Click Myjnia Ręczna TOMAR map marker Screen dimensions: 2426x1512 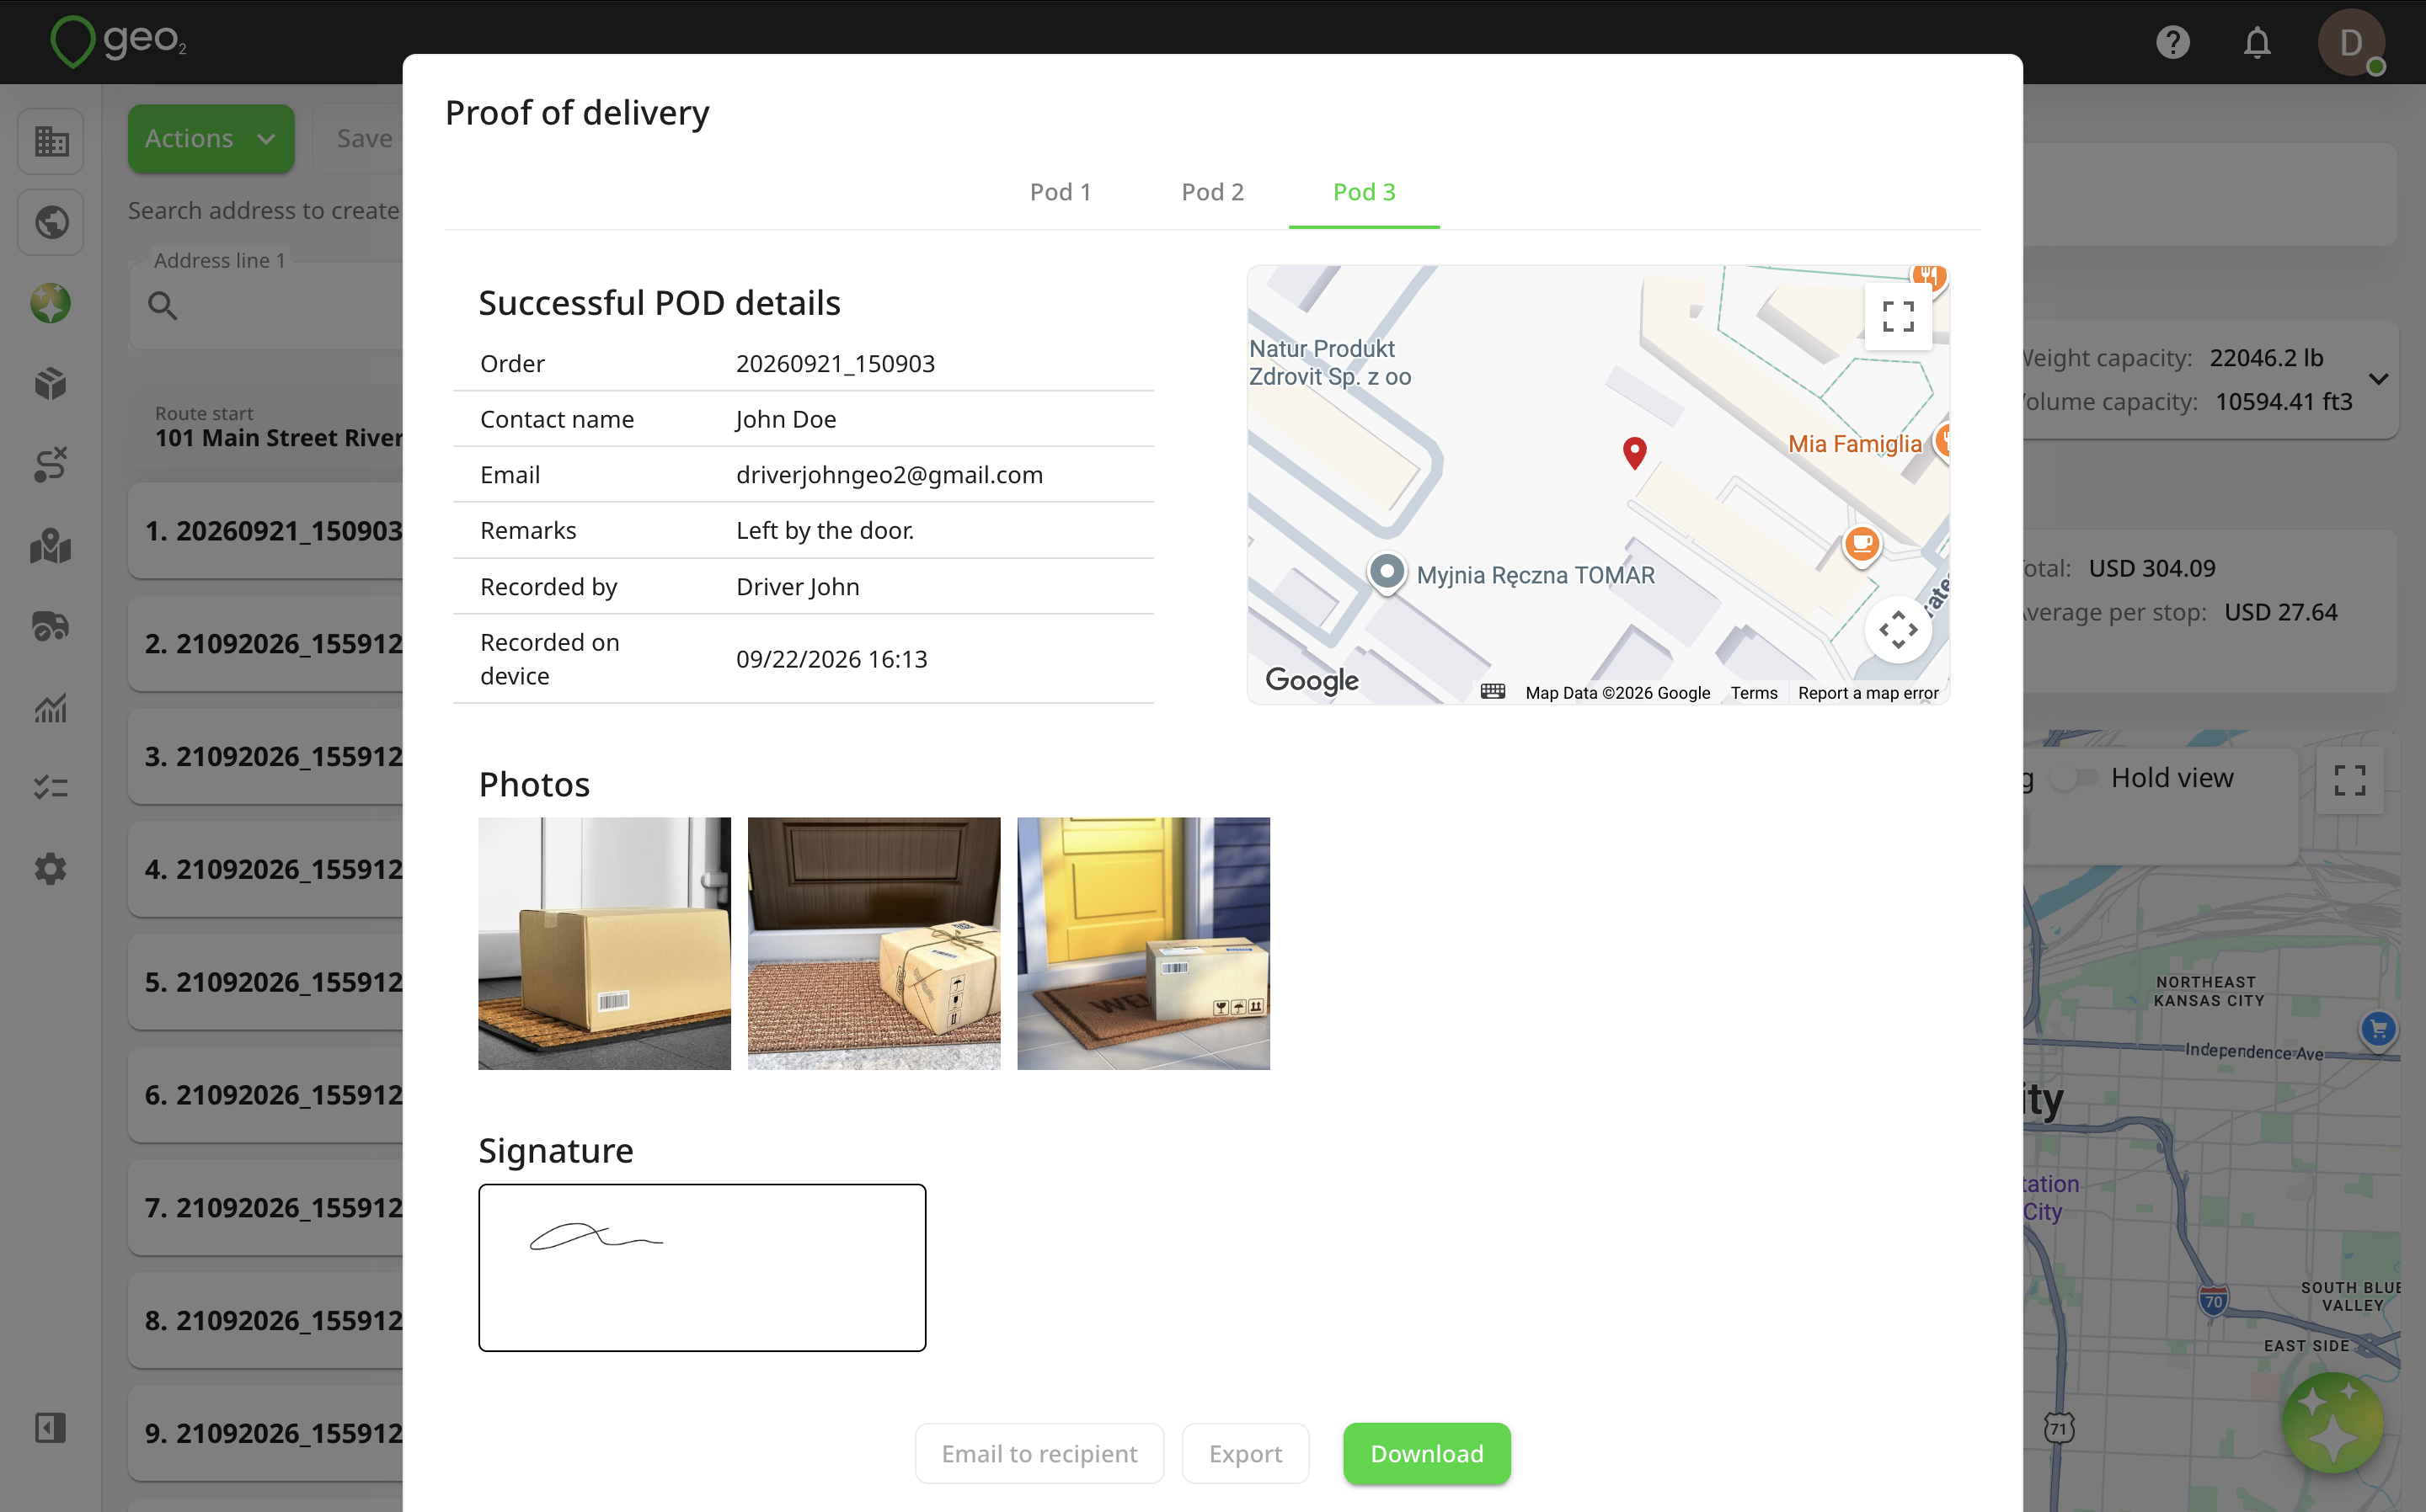1387,573
